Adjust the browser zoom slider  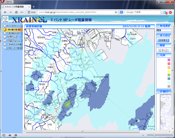[154, 135]
